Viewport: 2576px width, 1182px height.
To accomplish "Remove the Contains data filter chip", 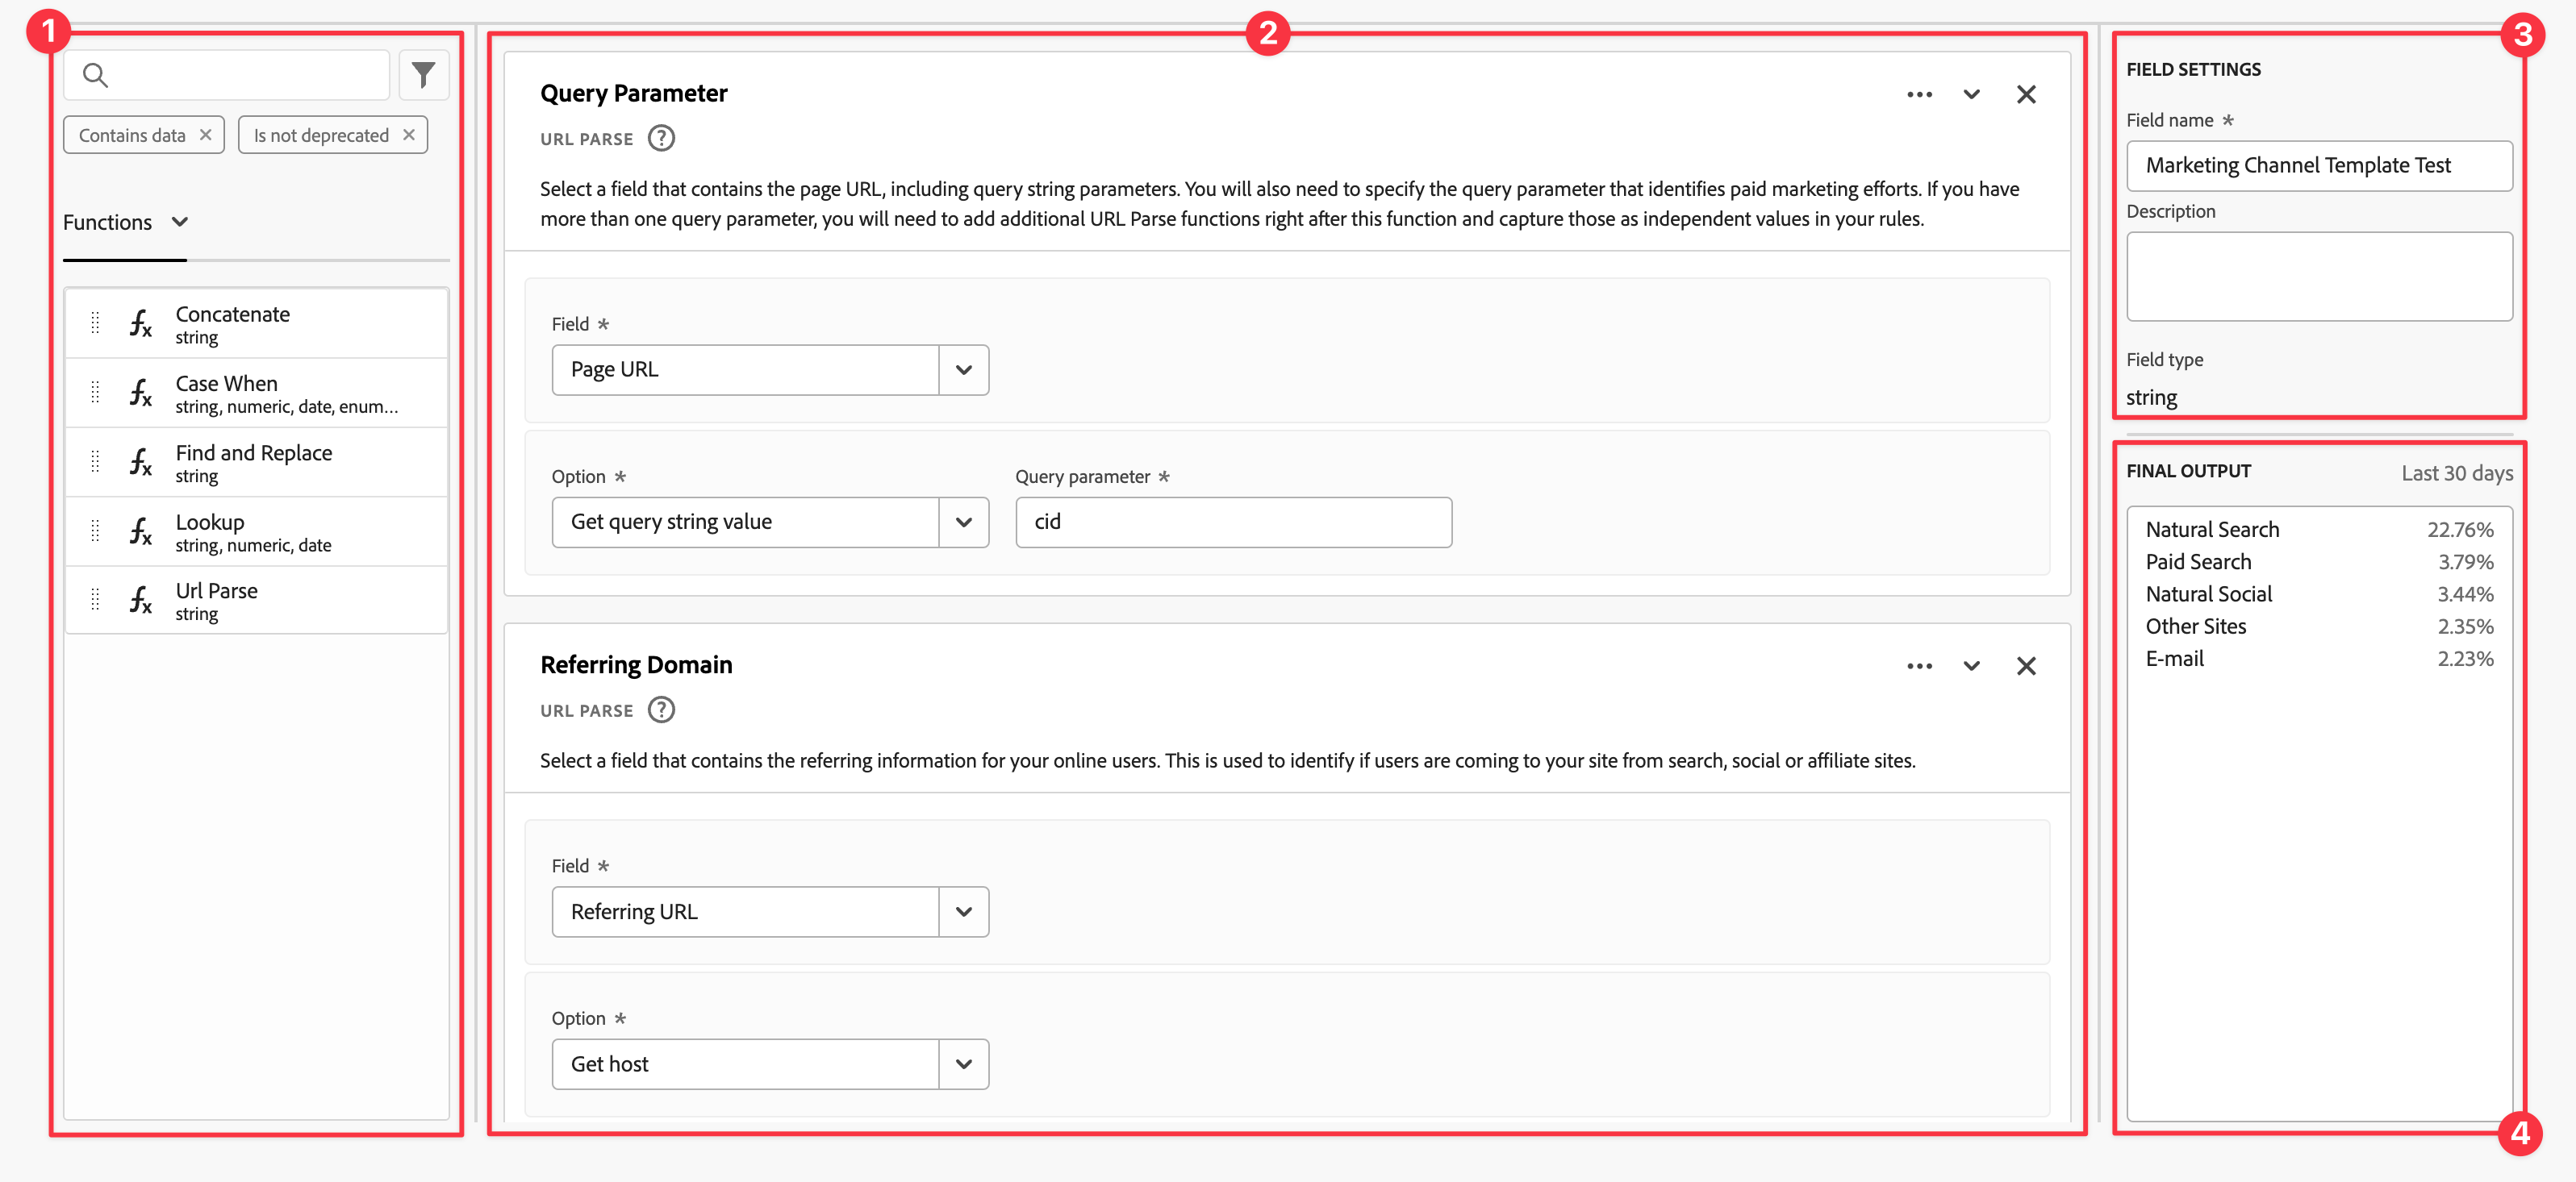I will click(205, 134).
